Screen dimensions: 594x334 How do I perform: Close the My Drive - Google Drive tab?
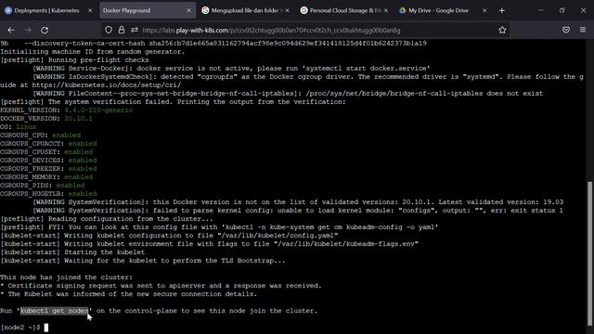click(x=484, y=10)
